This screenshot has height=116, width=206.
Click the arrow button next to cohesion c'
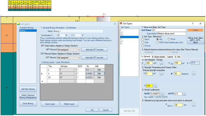pyautogui.click(x=161, y=74)
